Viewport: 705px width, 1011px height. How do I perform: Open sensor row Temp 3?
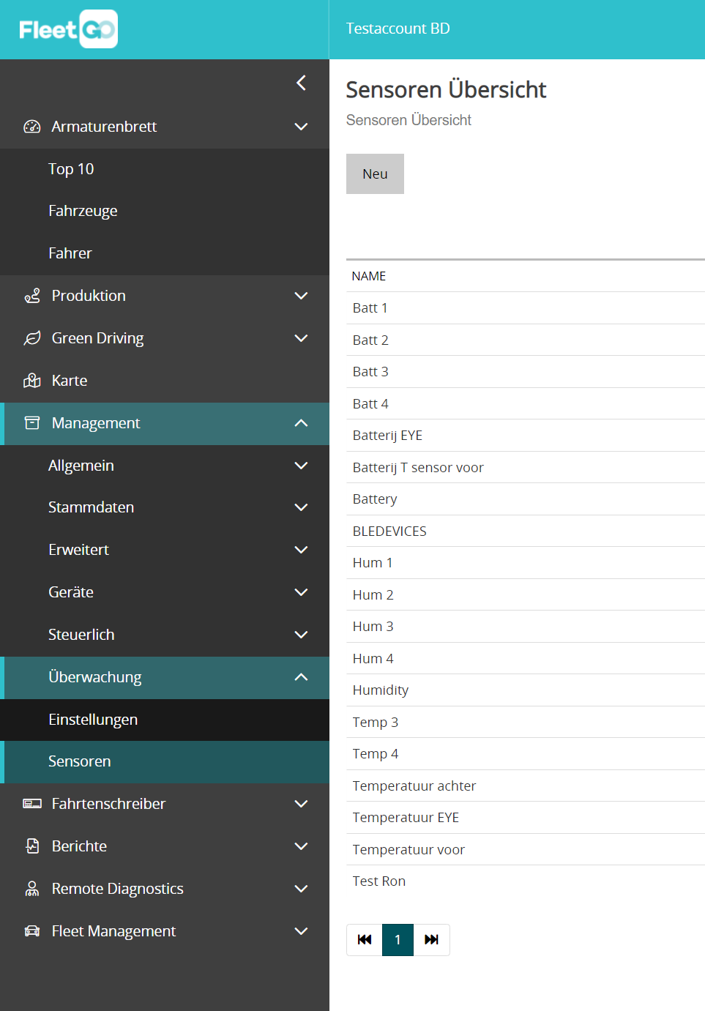tap(526, 723)
